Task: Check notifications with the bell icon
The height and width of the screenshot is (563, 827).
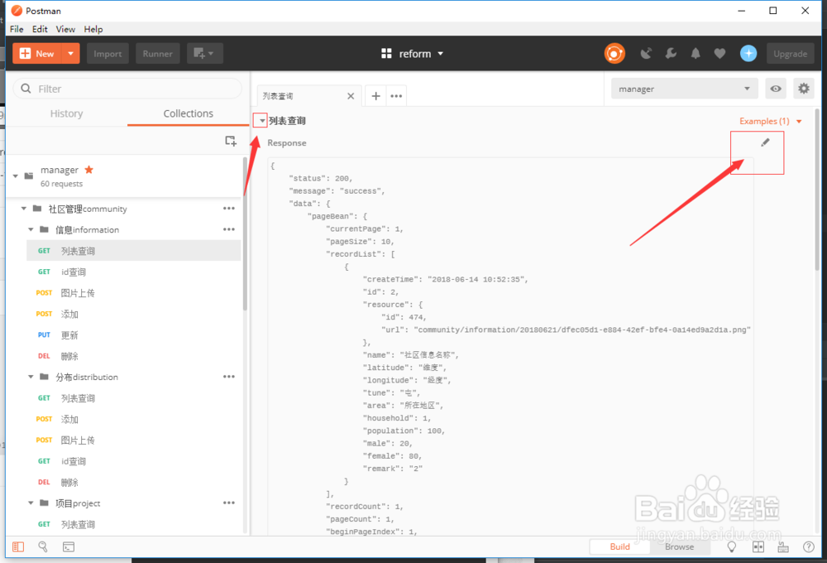Action: tap(696, 52)
